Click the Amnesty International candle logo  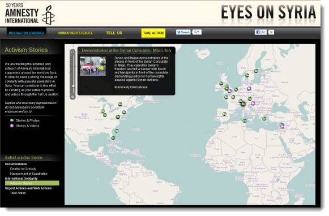tap(49, 15)
